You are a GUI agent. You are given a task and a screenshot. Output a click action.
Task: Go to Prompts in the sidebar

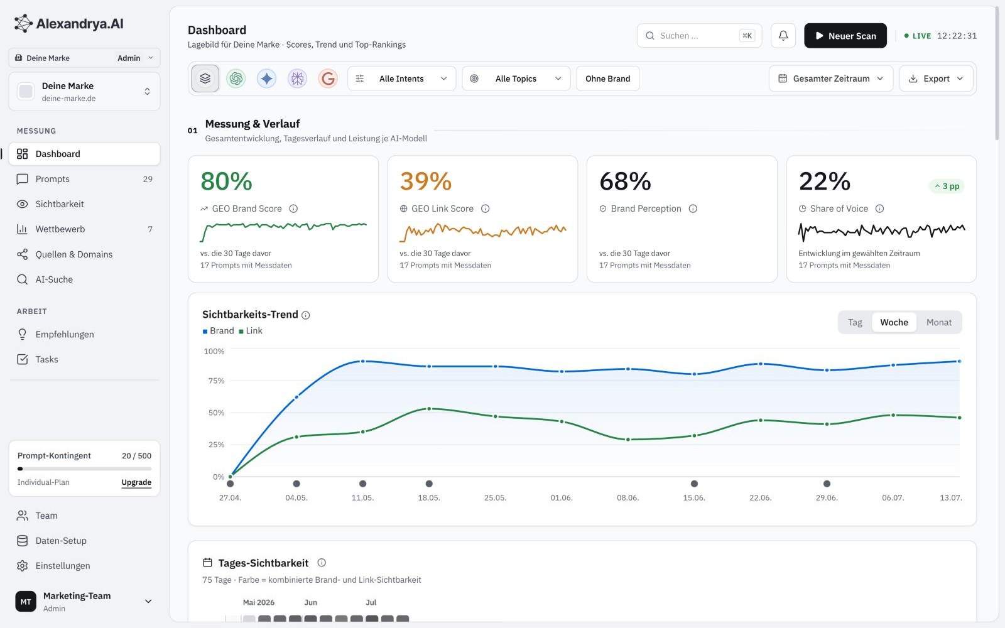tap(84, 179)
